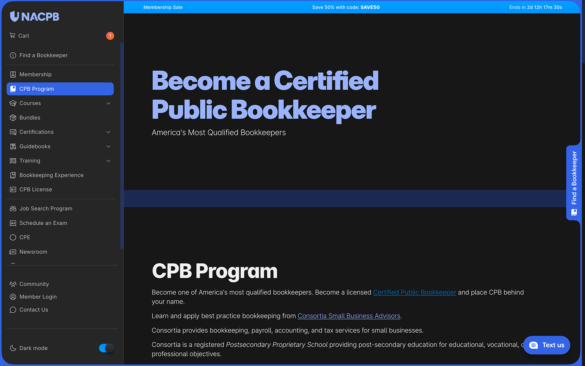Click the CPB License card icon
This screenshot has width=585, height=366.
coord(13,190)
